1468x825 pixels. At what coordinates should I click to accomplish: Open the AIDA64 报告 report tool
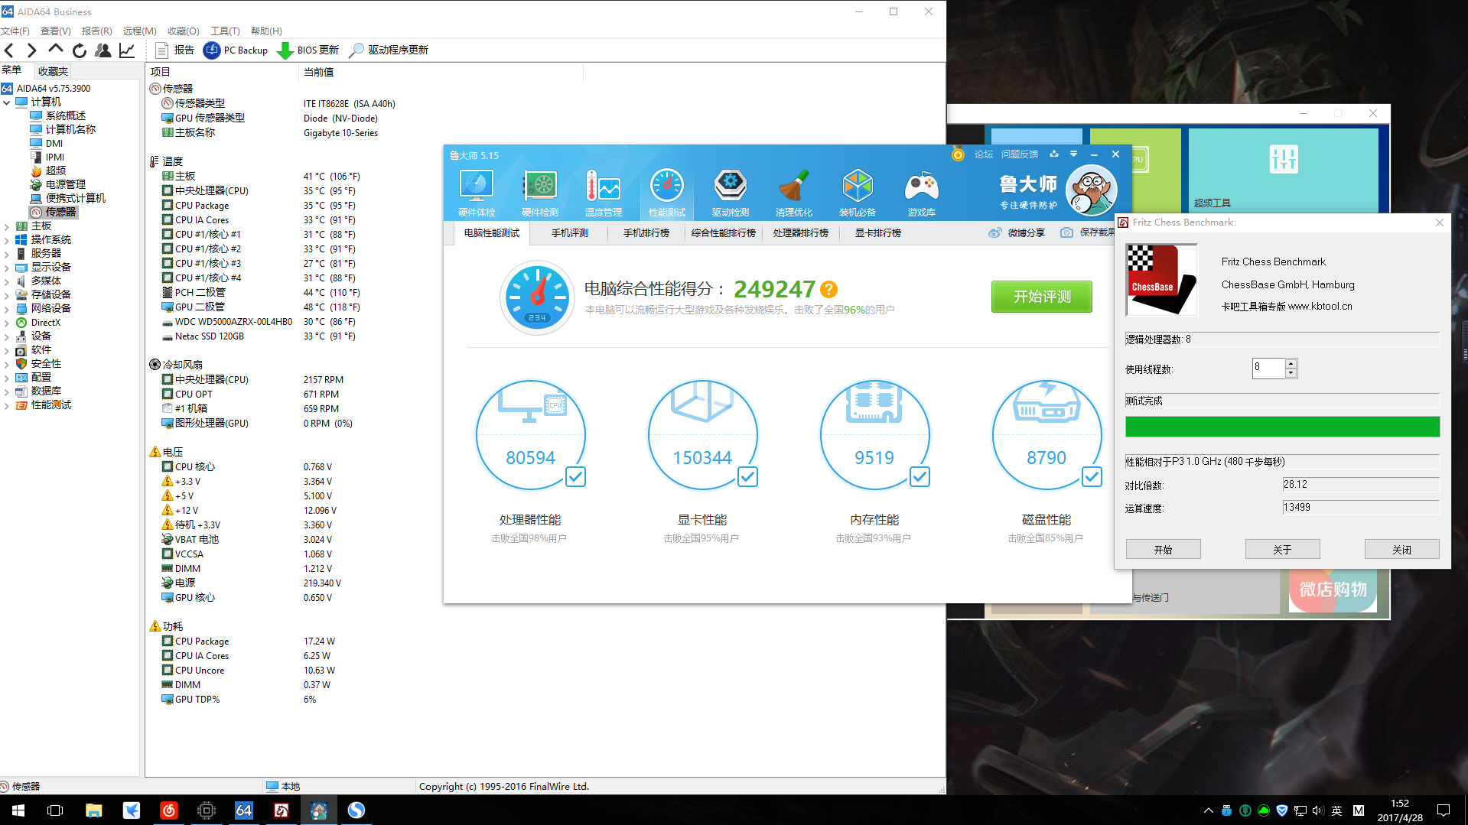coord(174,50)
